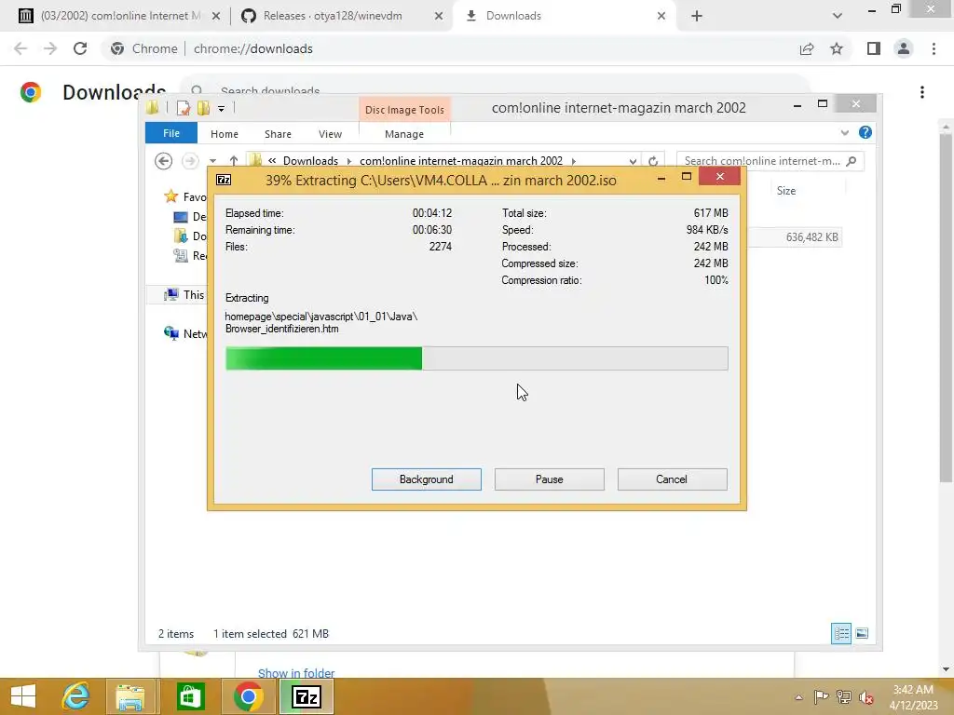Open File Explorer from the taskbar
Image resolution: width=954 pixels, height=715 pixels.
click(130, 696)
